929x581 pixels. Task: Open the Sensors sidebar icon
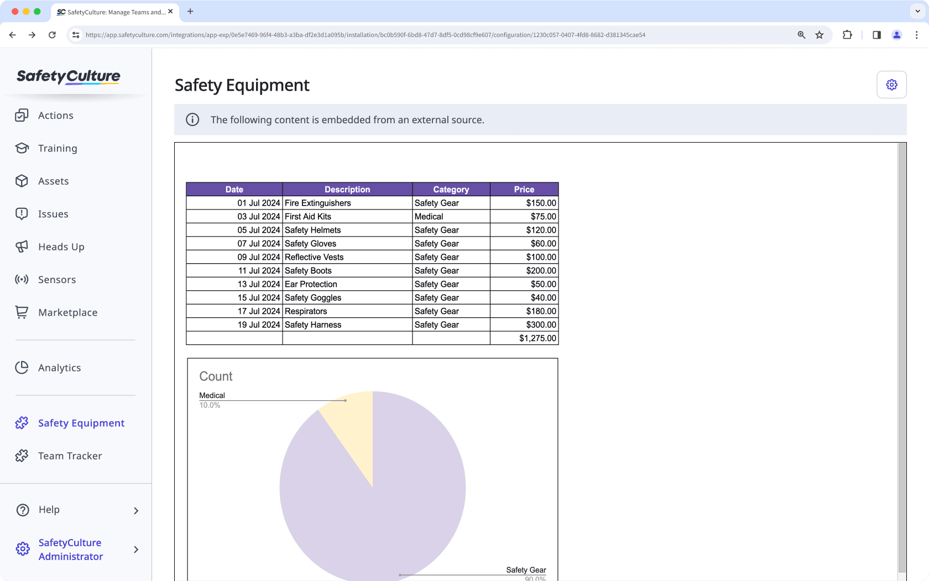point(22,280)
